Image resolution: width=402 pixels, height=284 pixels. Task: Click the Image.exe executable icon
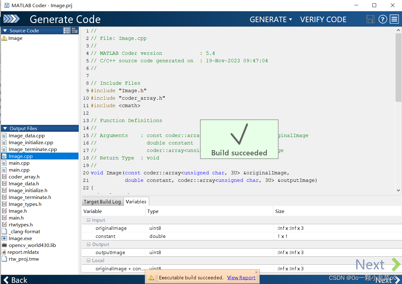click(x=4, y=239)
